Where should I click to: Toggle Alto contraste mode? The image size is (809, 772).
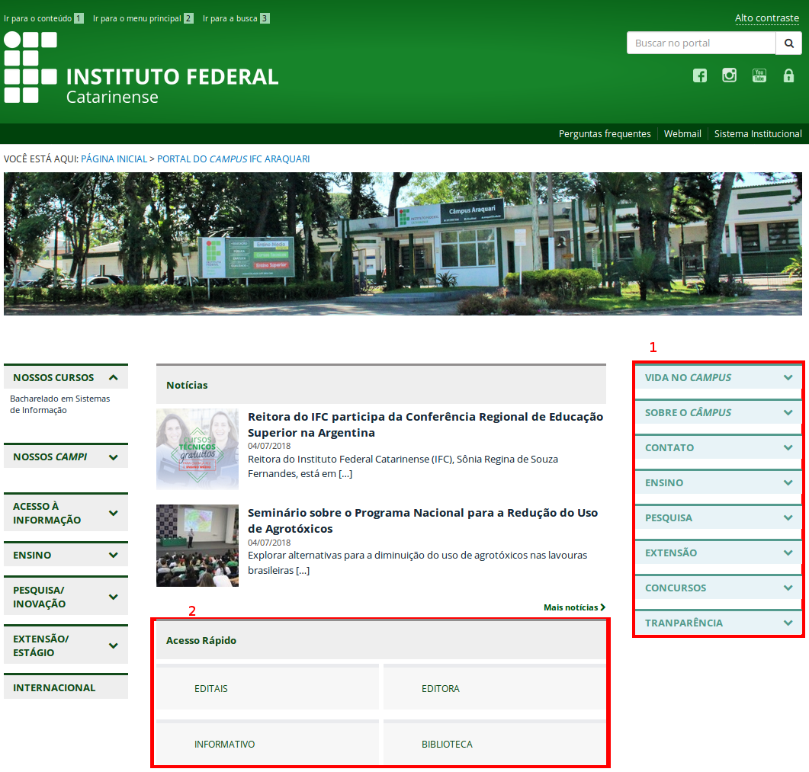tap(766, 18)
